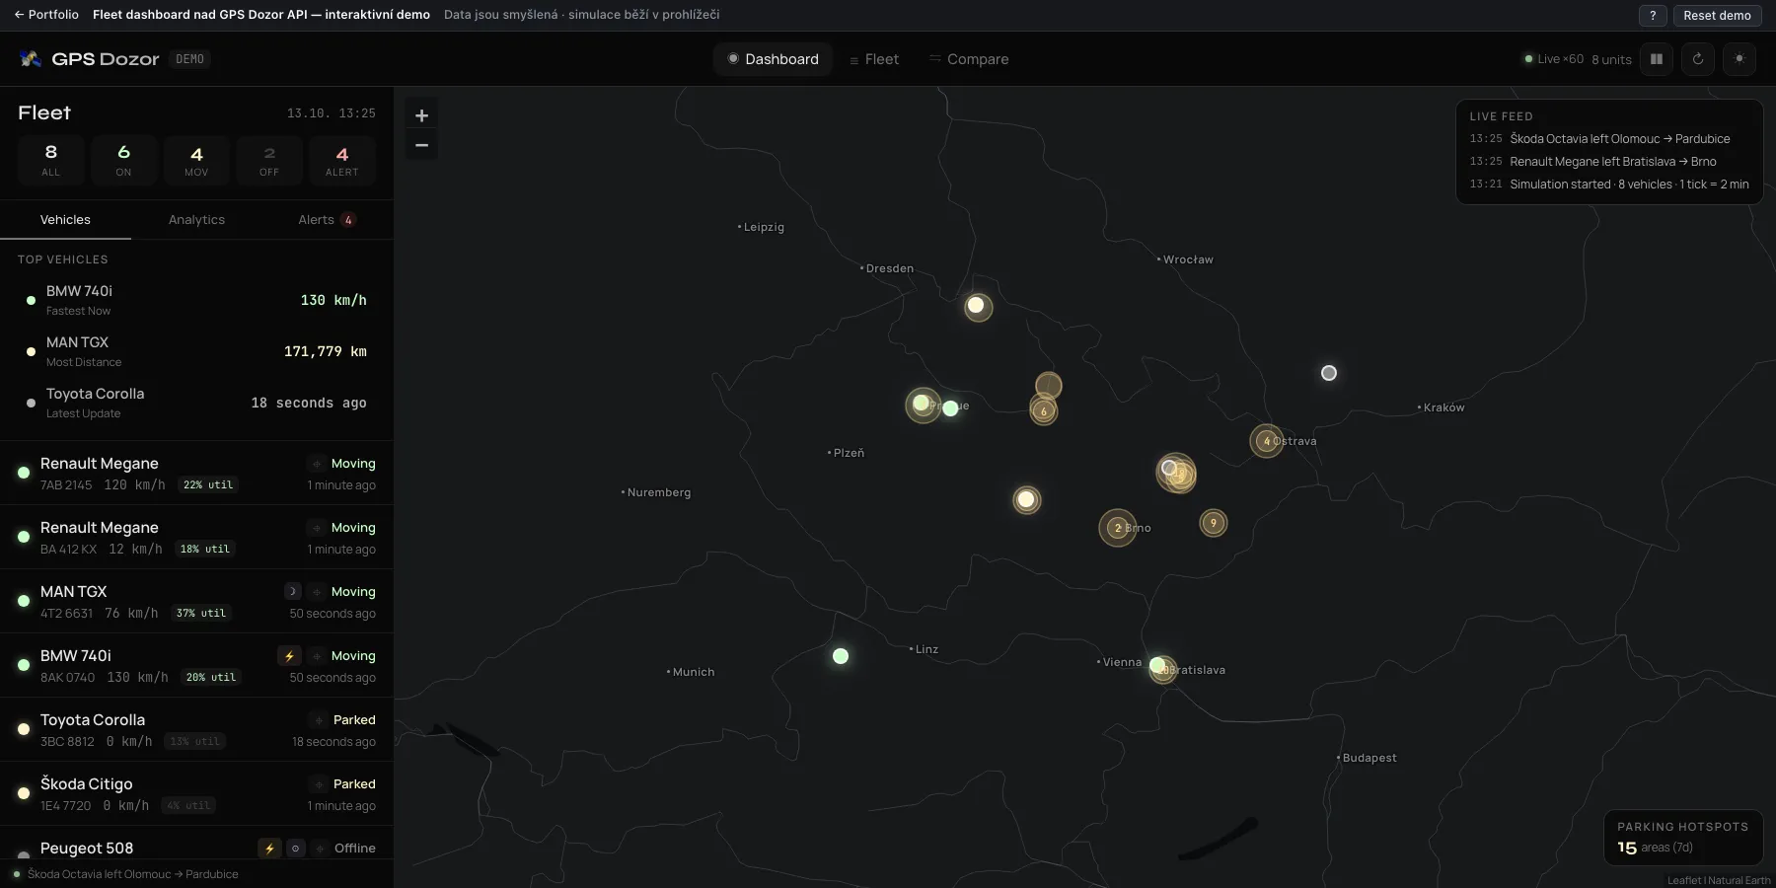This screenshot has width=1776, height=888.
Task: Open the cluster marker 4 near Ostrava
Action: coord(1266,441)
